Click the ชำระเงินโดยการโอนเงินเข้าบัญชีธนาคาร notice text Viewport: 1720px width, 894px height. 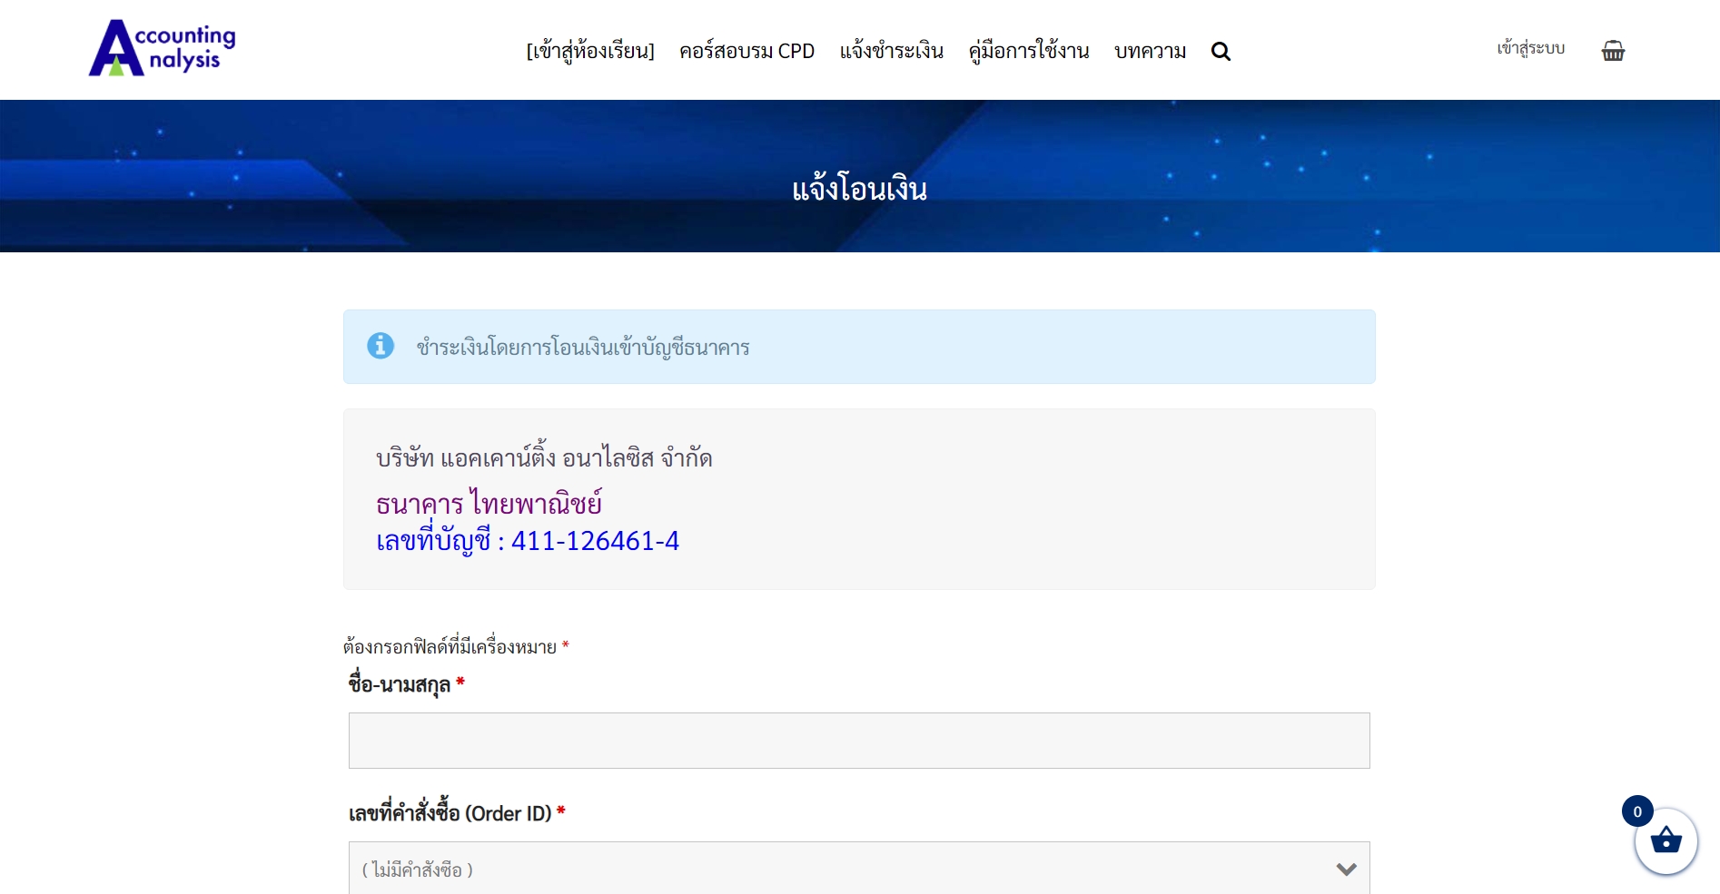click(583, 347)
